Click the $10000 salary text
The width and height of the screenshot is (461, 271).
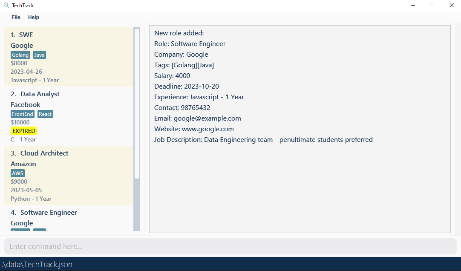pyautogui.click(x=20, y=122)
